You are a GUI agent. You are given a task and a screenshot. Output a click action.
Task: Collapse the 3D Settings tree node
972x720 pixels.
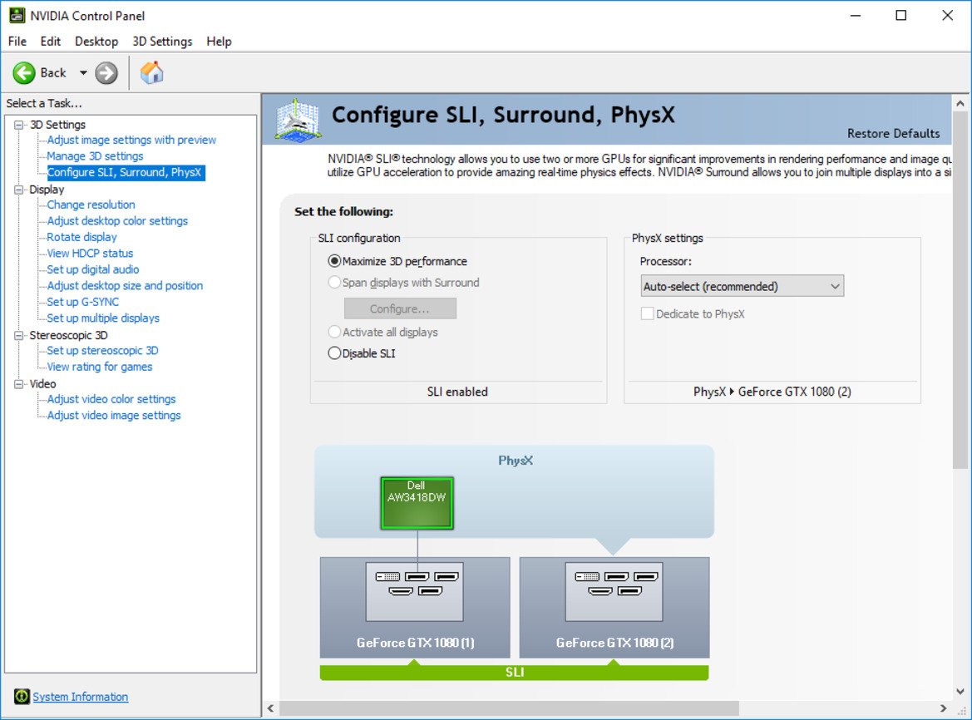click(20, 125)
